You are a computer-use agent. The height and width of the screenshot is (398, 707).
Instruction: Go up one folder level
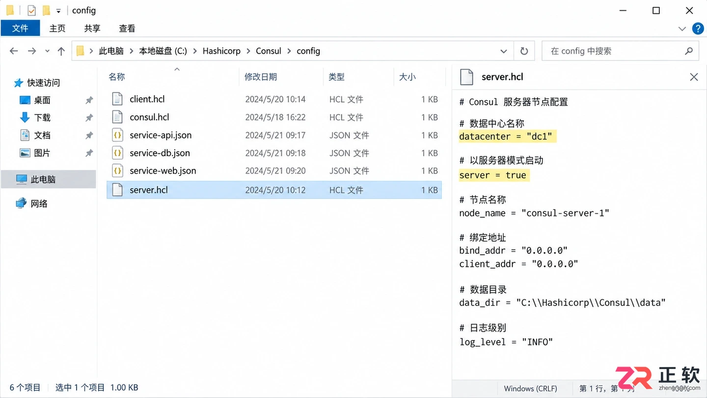(x=61, y=51)
